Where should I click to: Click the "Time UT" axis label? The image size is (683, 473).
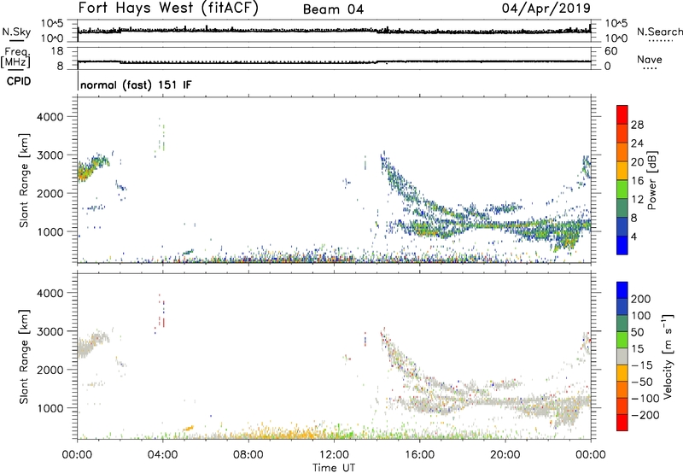point(334,468)
